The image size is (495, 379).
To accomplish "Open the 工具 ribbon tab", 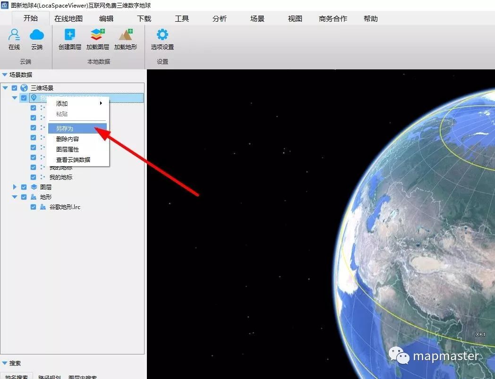I will [x=182, y=18].
